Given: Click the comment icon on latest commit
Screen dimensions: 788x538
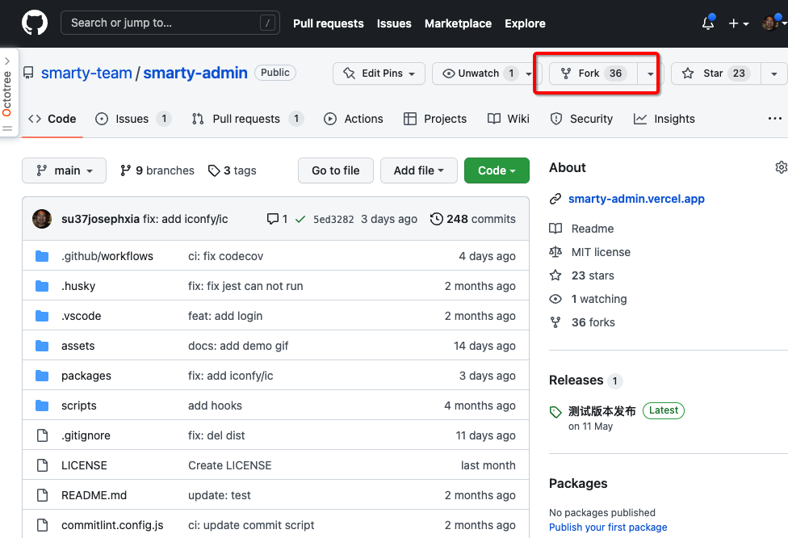Looking at the screenshot, I should point(273,219).
